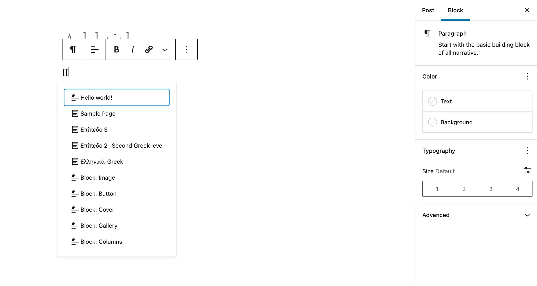
Task: Select the Block: Cover post suggestion
Action: (x=117, y=210)
